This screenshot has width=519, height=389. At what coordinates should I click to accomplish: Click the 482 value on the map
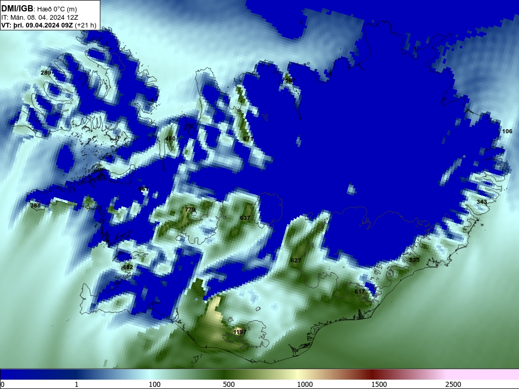(x=128, y=267)
